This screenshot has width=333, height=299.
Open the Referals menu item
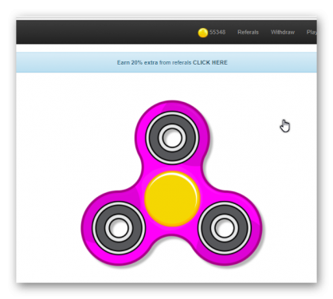pos(248,32)
